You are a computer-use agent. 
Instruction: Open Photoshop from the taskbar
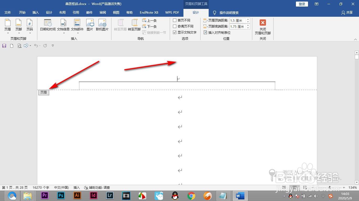coord(61,196)
